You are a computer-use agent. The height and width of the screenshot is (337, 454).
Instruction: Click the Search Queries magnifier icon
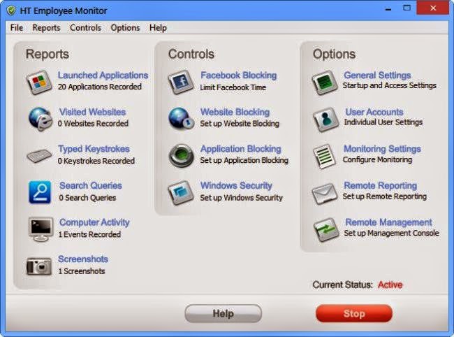pos(40,192)
